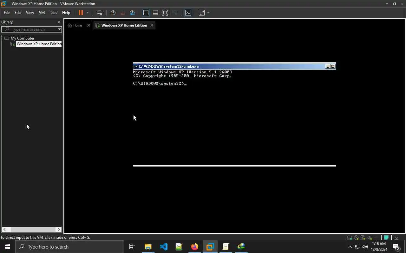The height and width of the screenshot is (253, 406).
Task: Open stretch guest dropdown arrow
Action: pos(208,13)
